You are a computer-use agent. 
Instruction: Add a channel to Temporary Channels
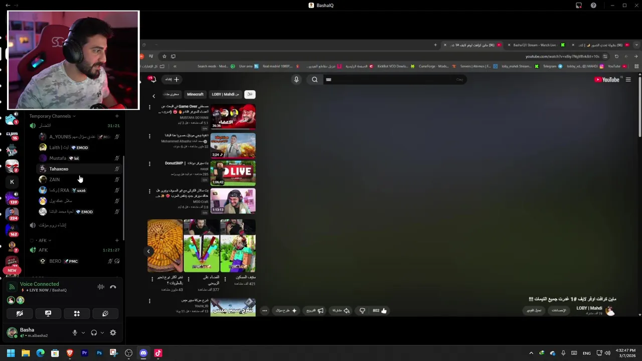point(117,116)
